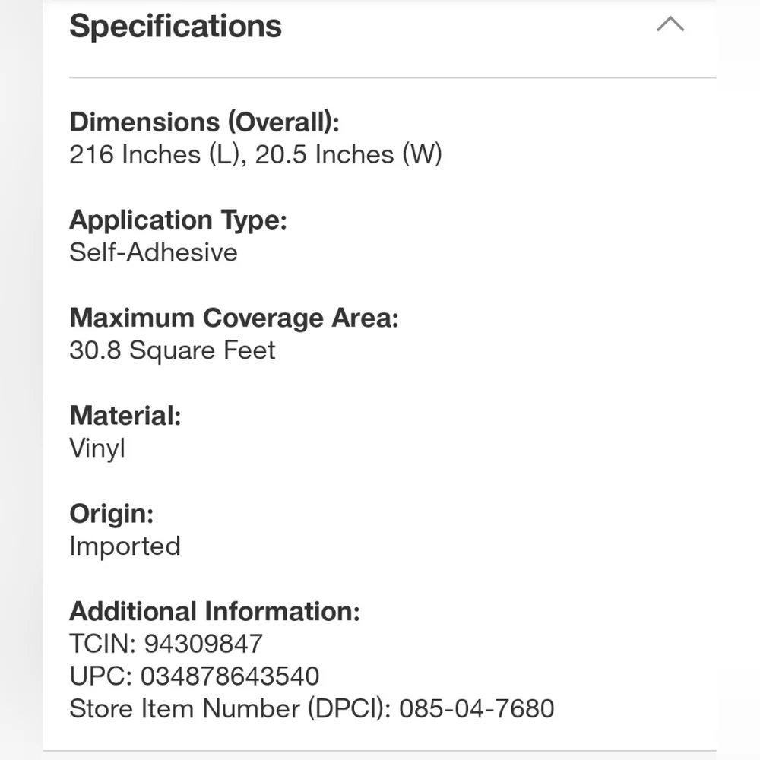
Task: Collapse the Specifications section chevron
Action: (670, 24)
